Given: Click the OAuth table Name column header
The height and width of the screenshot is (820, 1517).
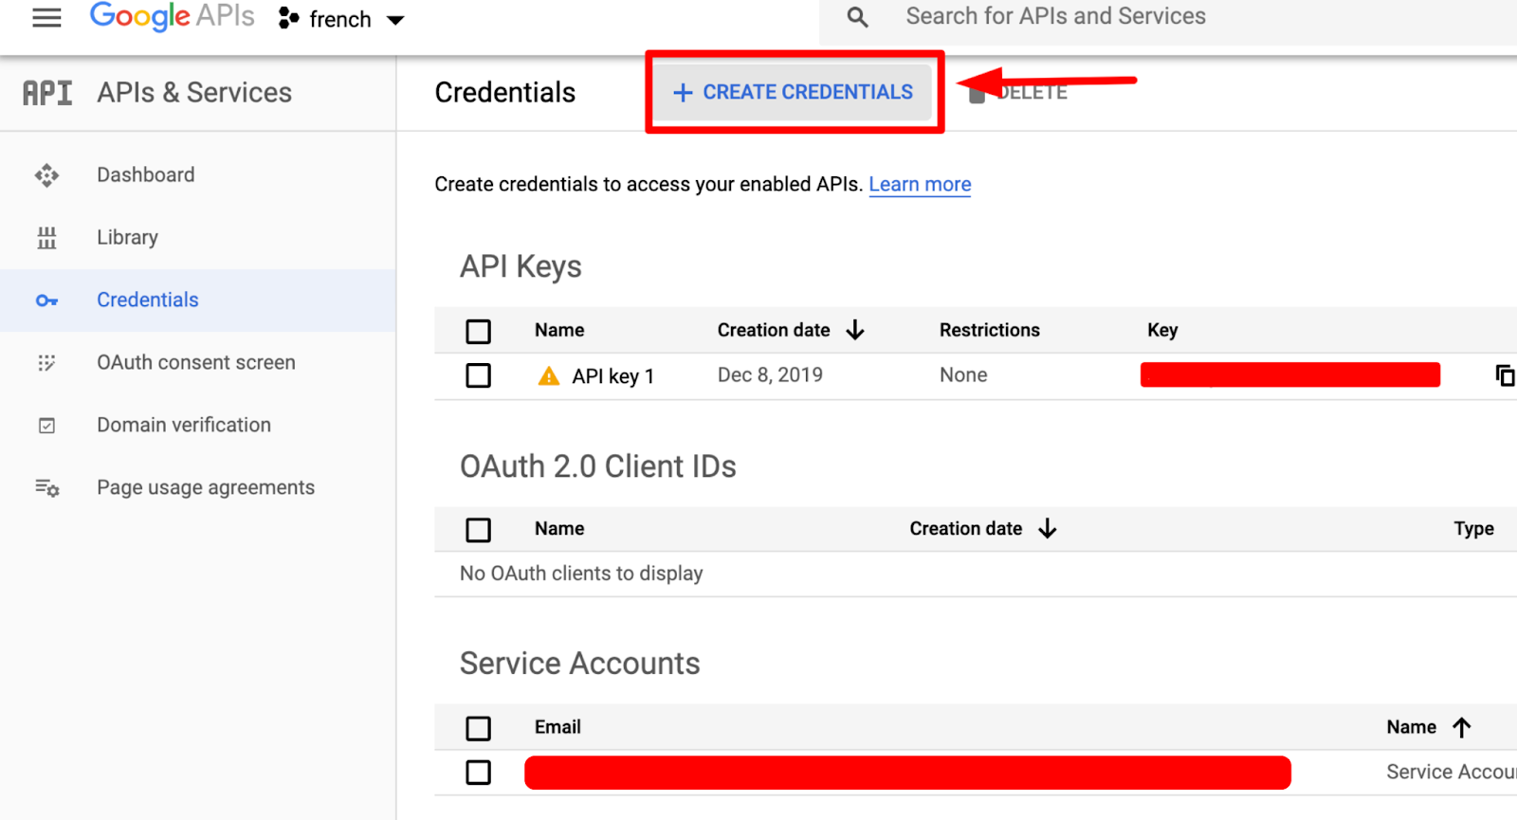Looking at the screenshot, I should (559, 528).
